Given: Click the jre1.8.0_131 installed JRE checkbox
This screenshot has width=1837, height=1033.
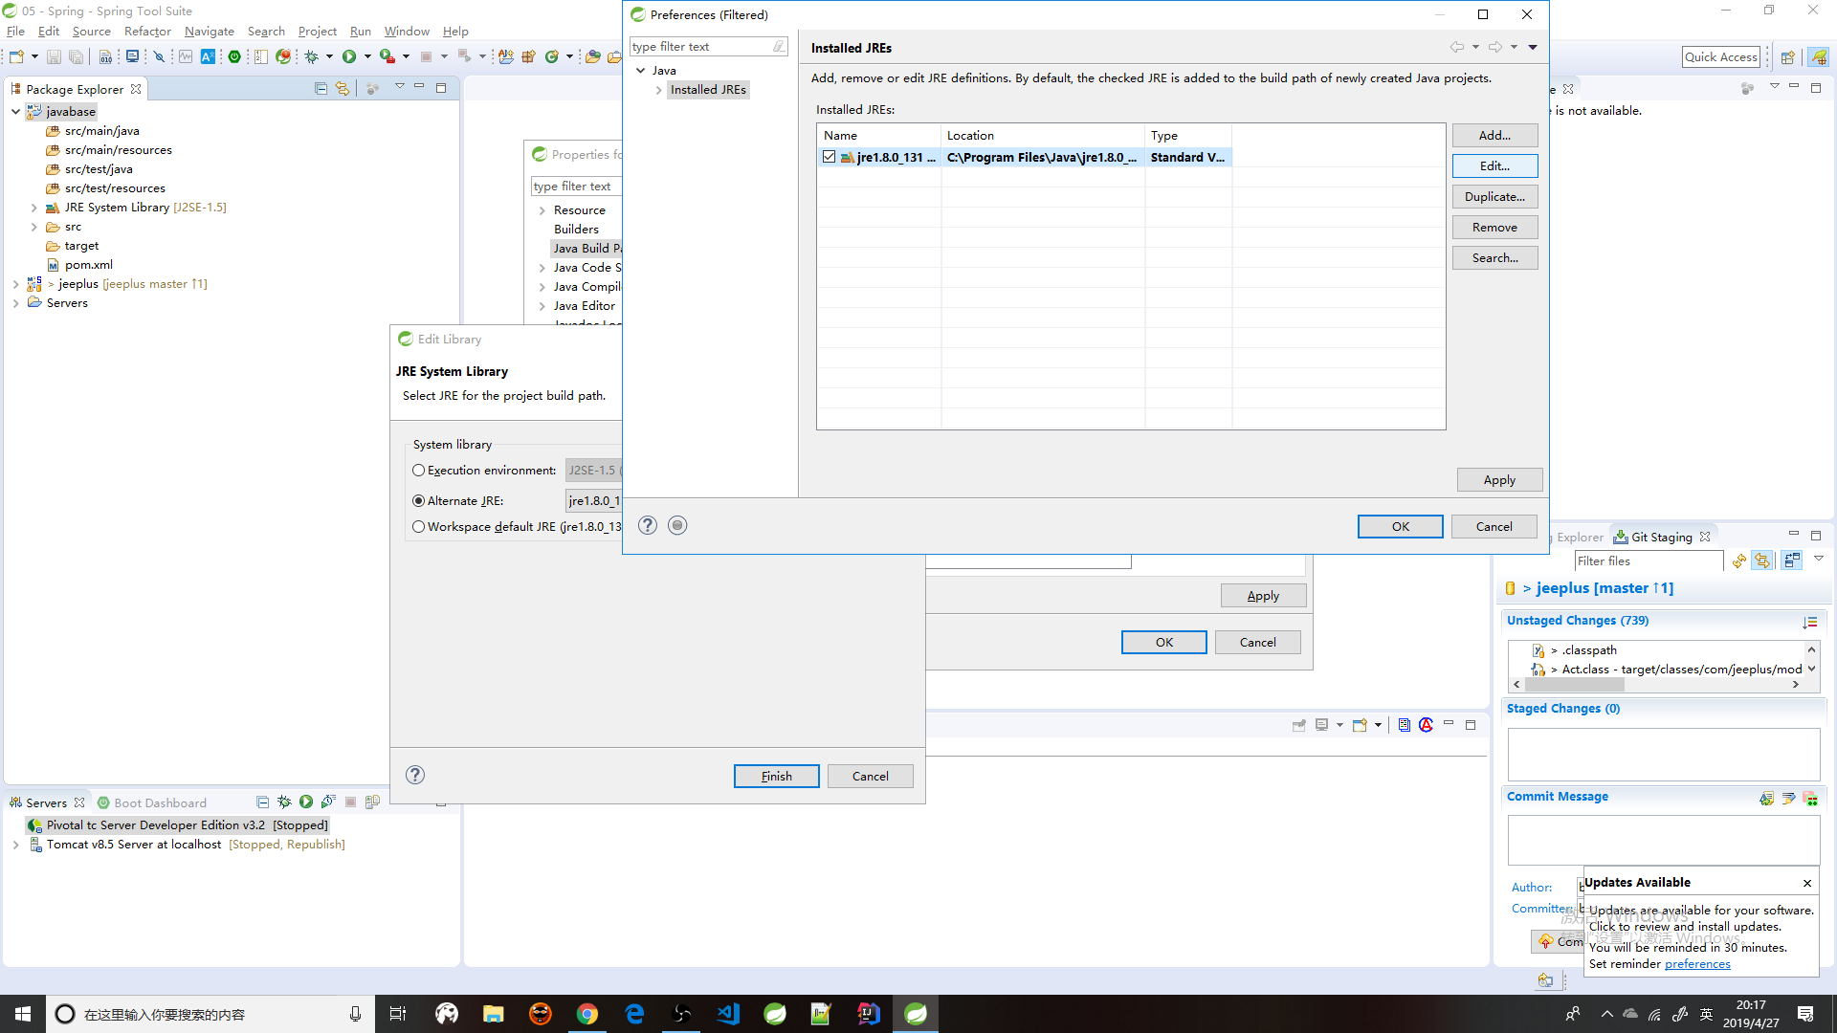Looking at the screenshot, I should [829, 157].
